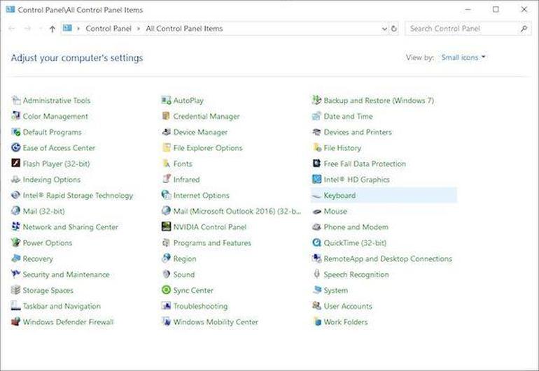This screenshot has height=371, width=539.
Task: Open the View by Small icons dropdown
Action: coord(463,57)
